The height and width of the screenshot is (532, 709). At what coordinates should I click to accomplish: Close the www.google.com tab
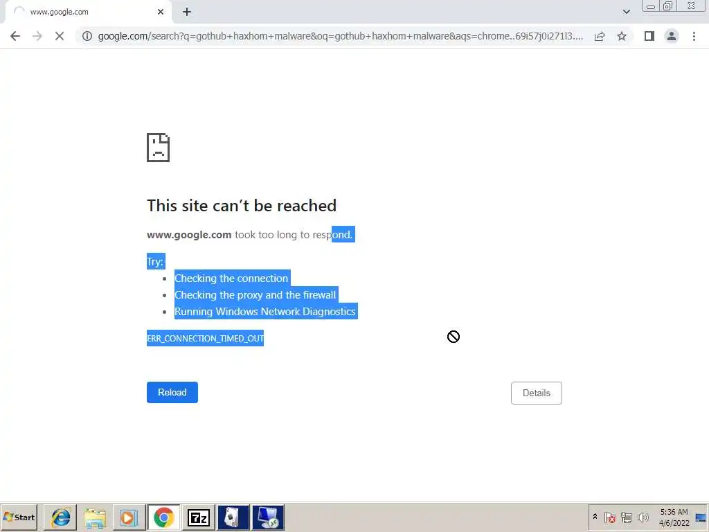click(161, 12)
